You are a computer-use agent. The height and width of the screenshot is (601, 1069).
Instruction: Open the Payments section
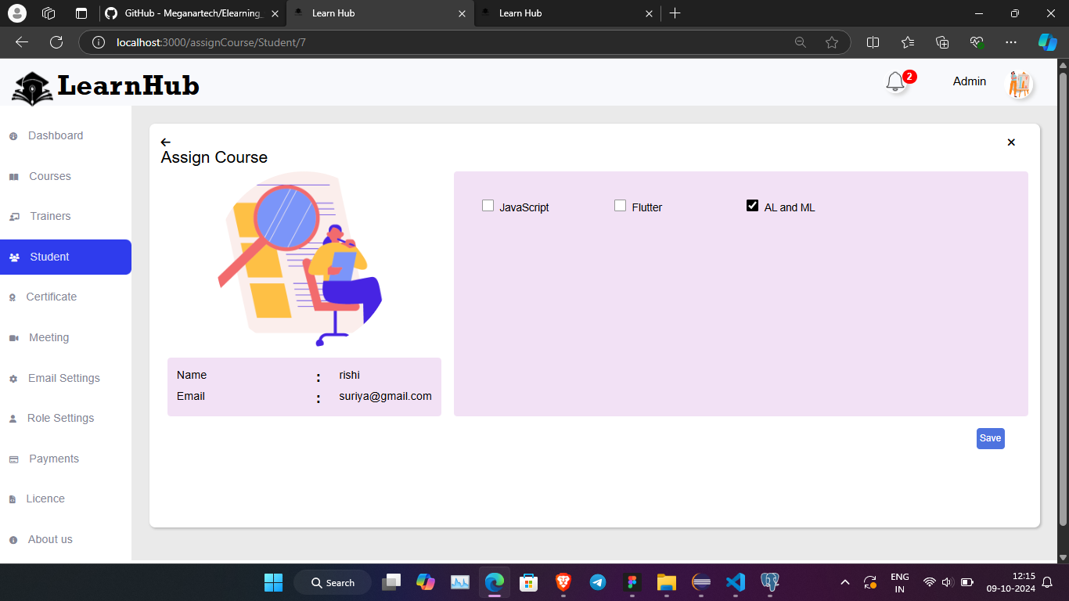pyautogui.click(x=53, y=459)
